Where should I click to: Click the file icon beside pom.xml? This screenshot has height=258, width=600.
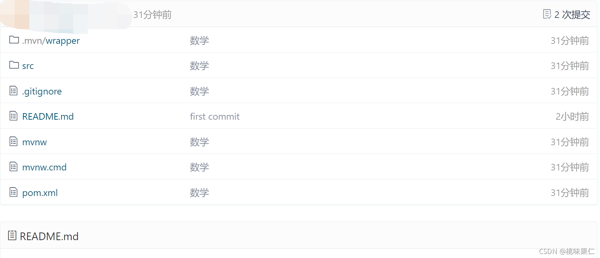[14, 192]
